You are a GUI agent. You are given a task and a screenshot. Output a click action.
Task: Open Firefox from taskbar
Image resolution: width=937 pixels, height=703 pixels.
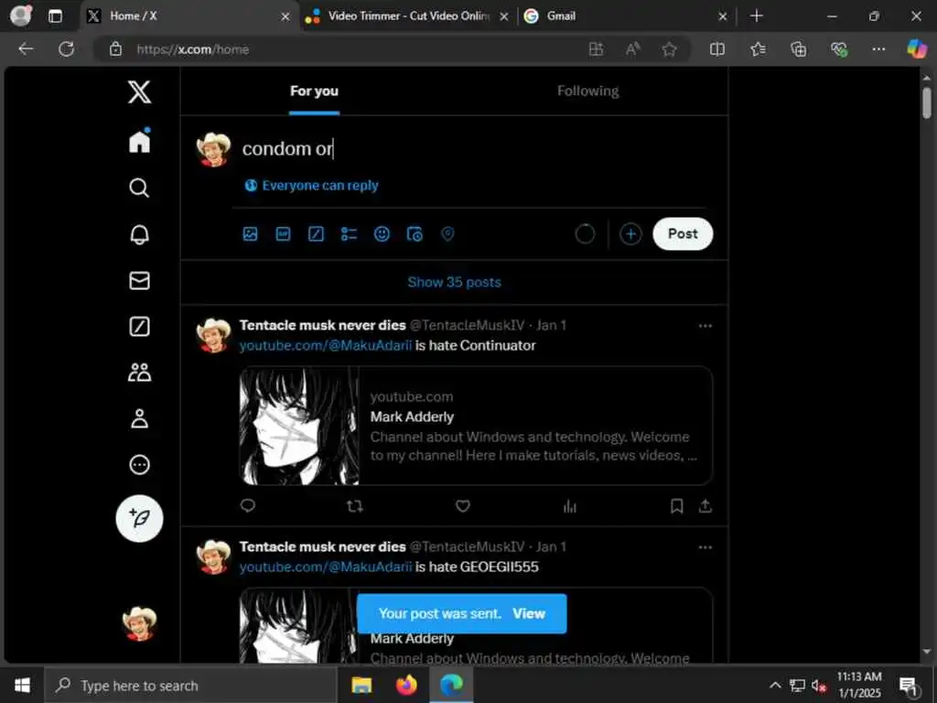click(x=406, y=685)
